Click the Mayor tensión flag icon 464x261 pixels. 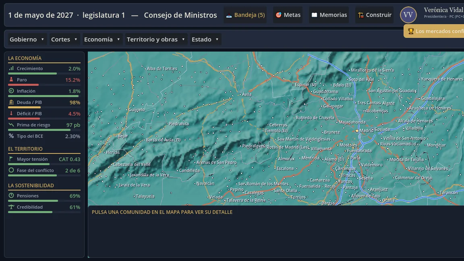(11, 159)
